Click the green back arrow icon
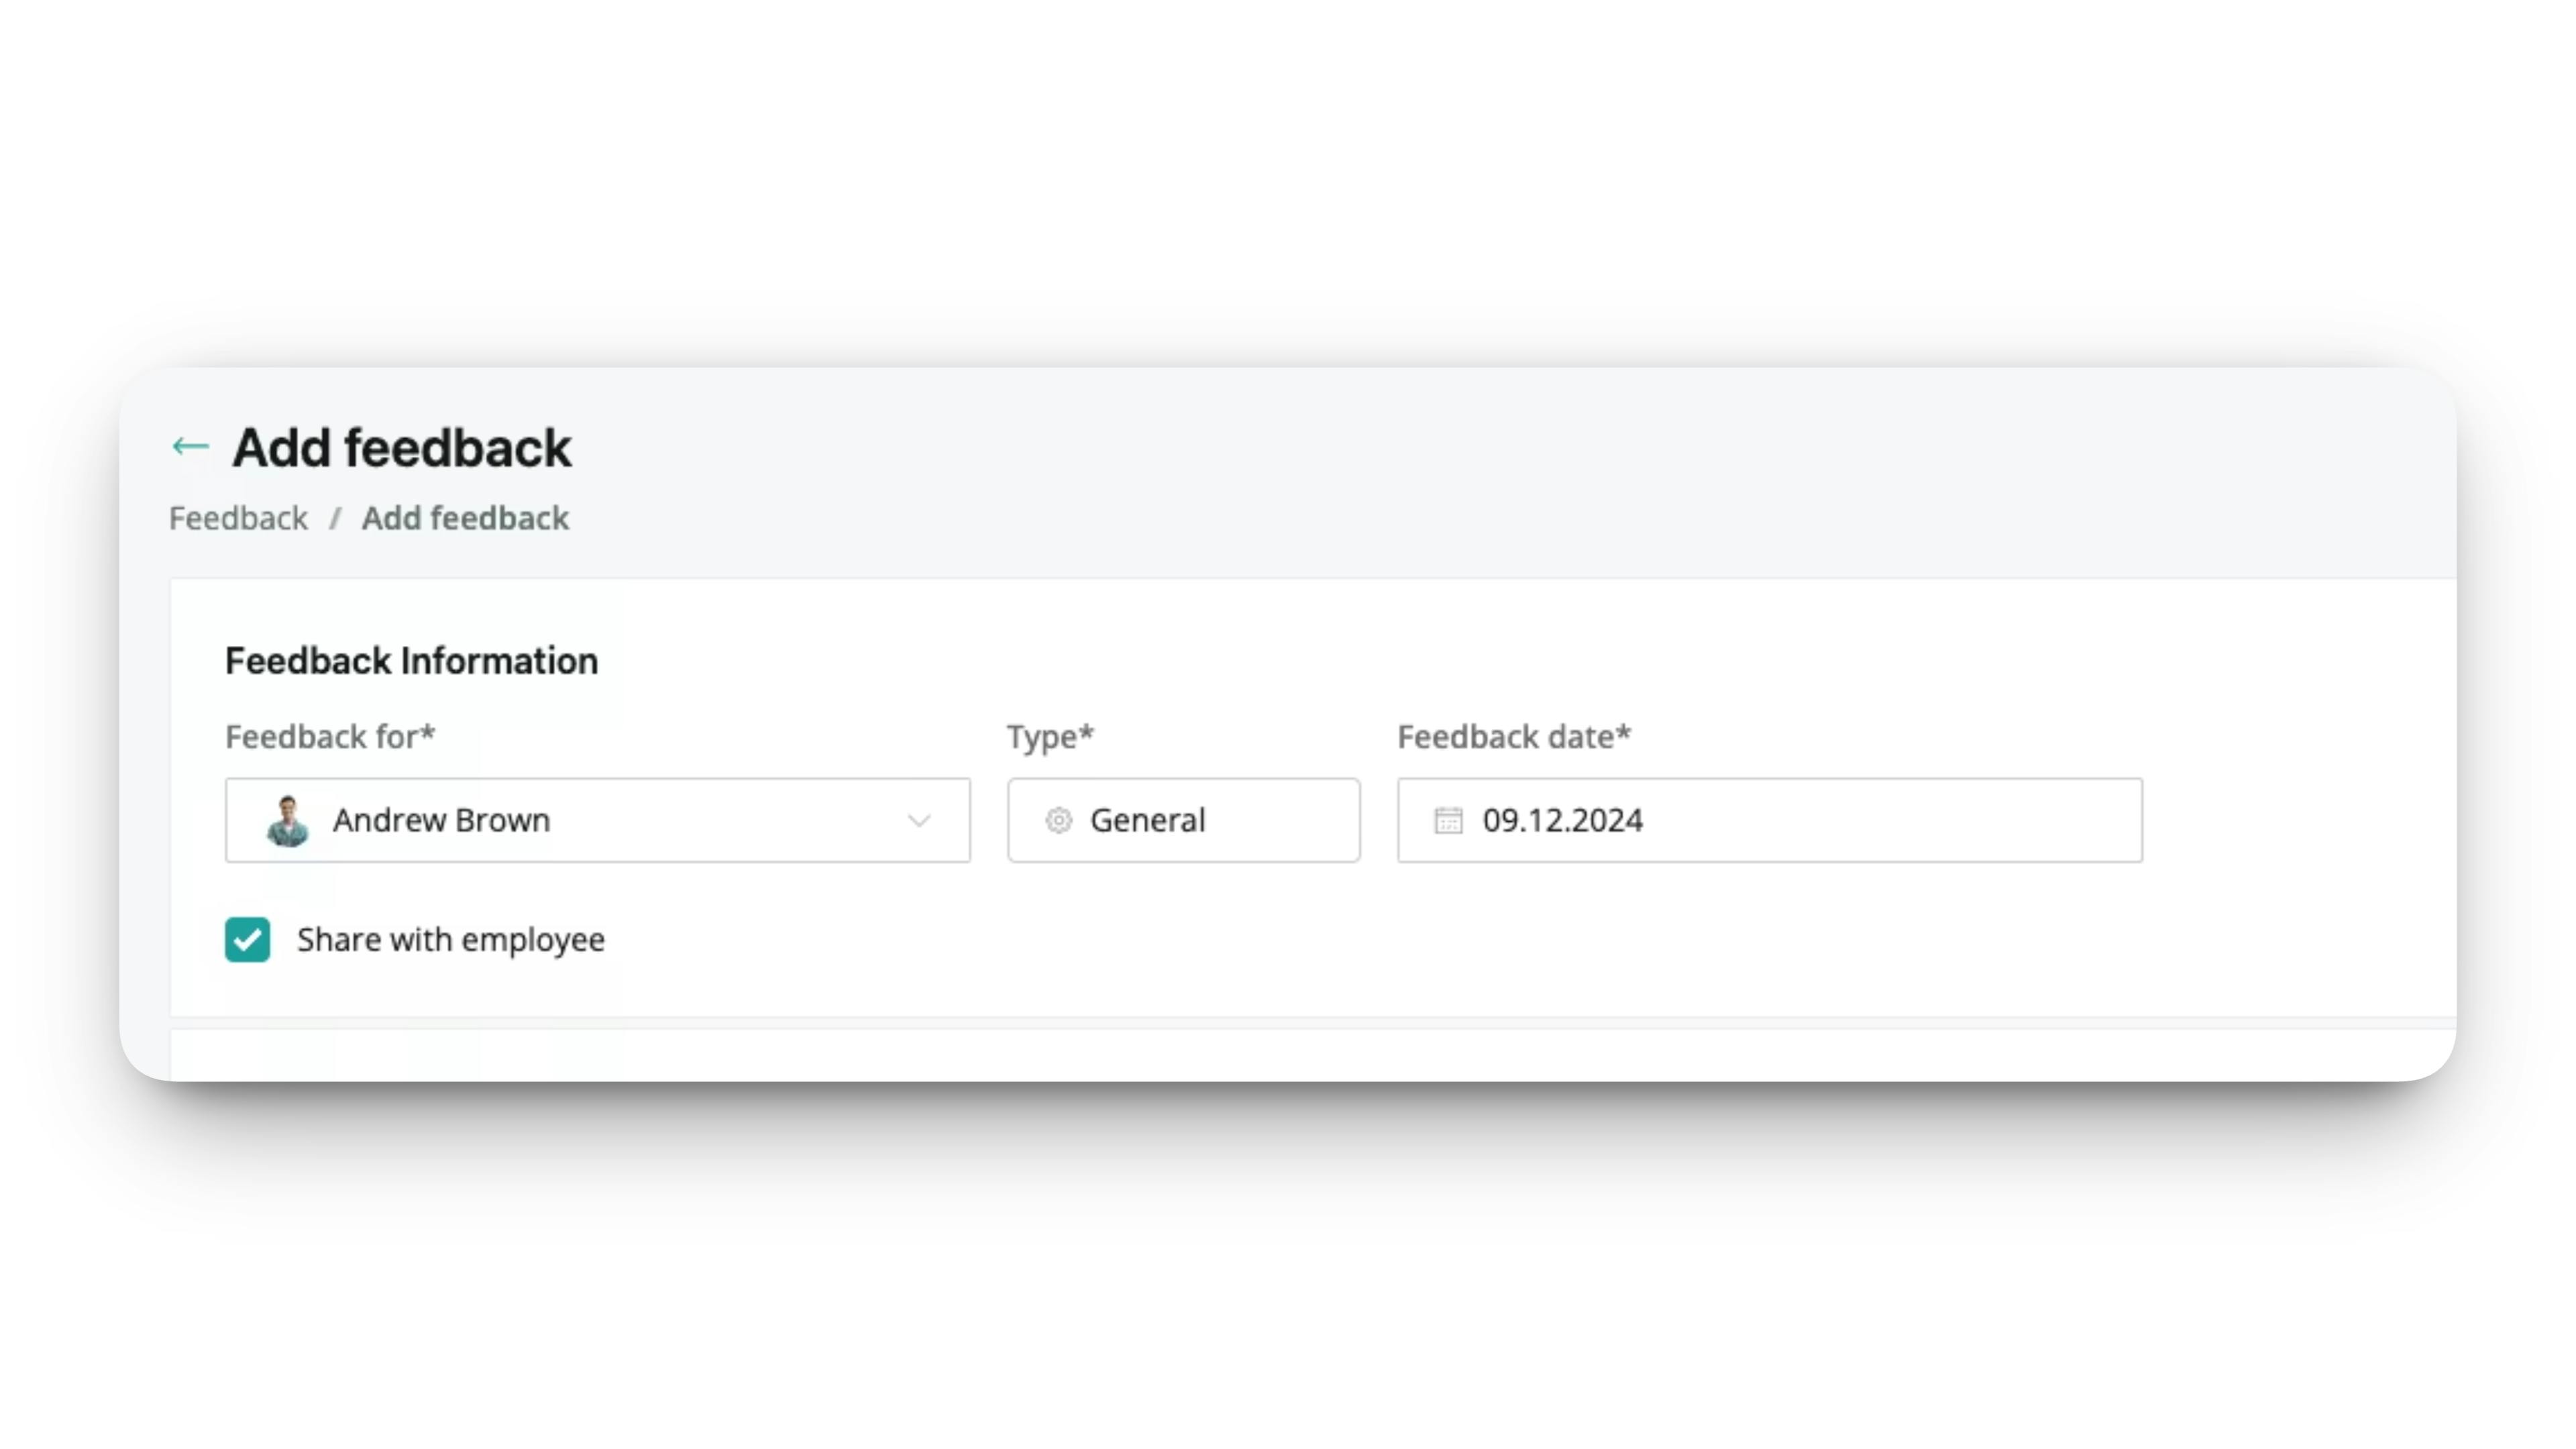2576x1449 pixels. pyautogui.click(x=190, y=446)
